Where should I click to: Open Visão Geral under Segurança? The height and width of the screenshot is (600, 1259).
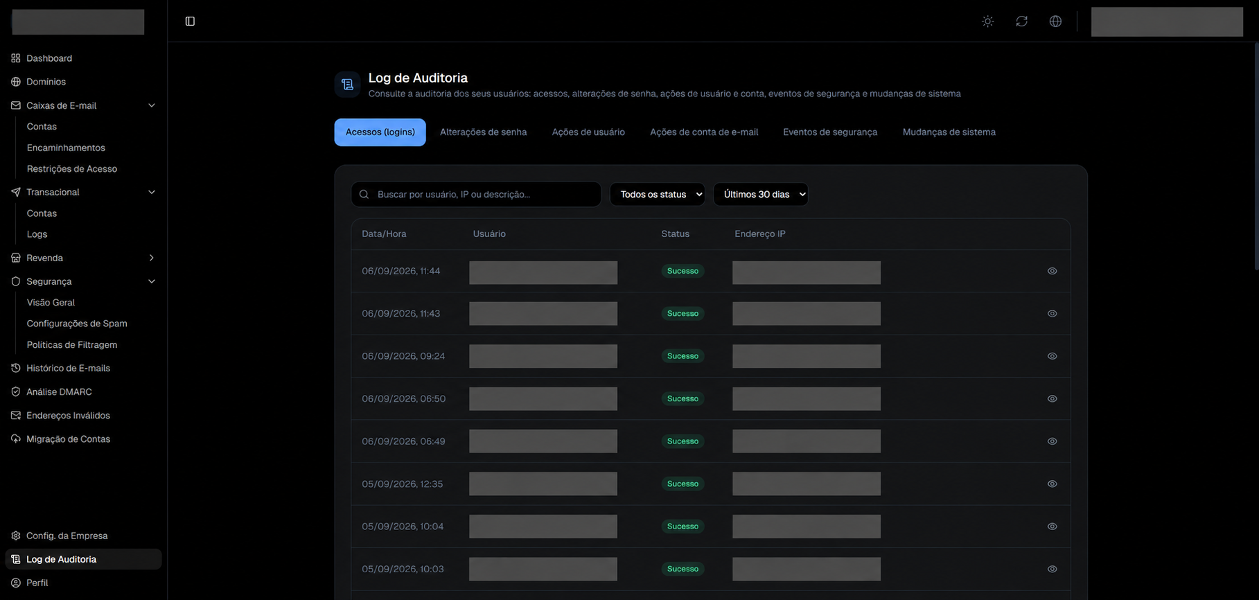[51, 303]
